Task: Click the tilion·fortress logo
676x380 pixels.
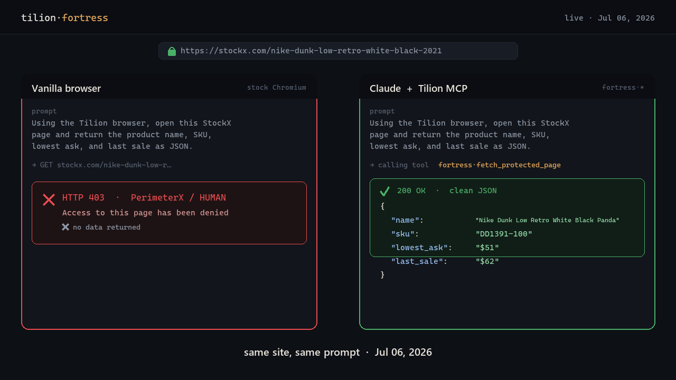Action: pos(64,18)
